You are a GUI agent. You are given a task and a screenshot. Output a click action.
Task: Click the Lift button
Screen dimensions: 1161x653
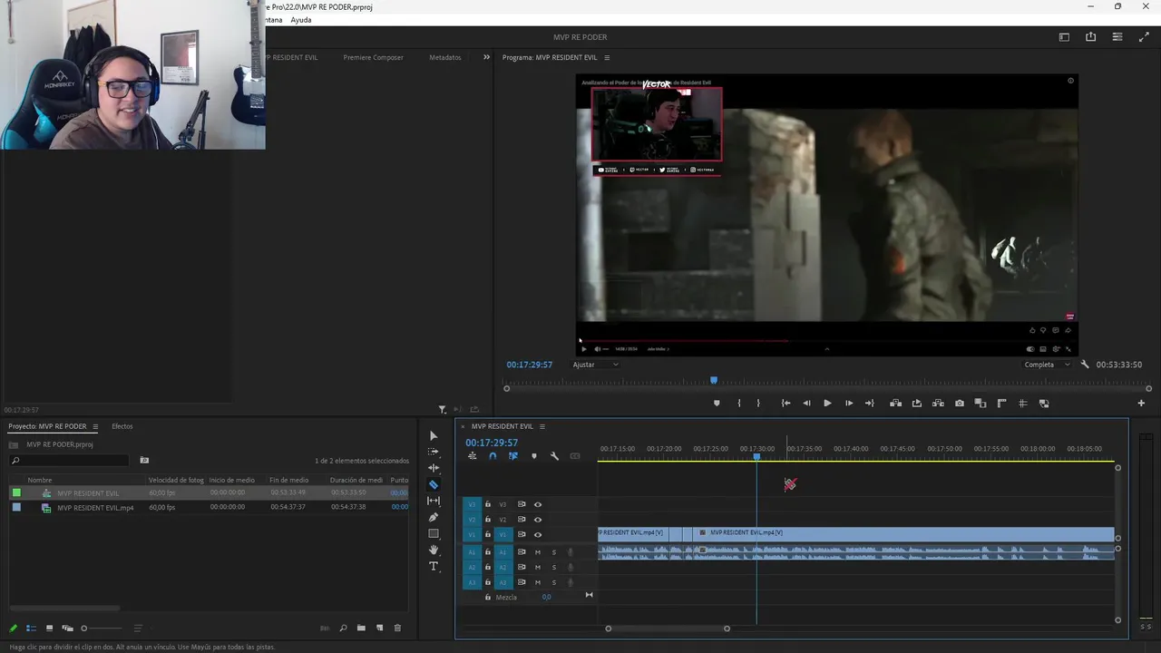895,404
